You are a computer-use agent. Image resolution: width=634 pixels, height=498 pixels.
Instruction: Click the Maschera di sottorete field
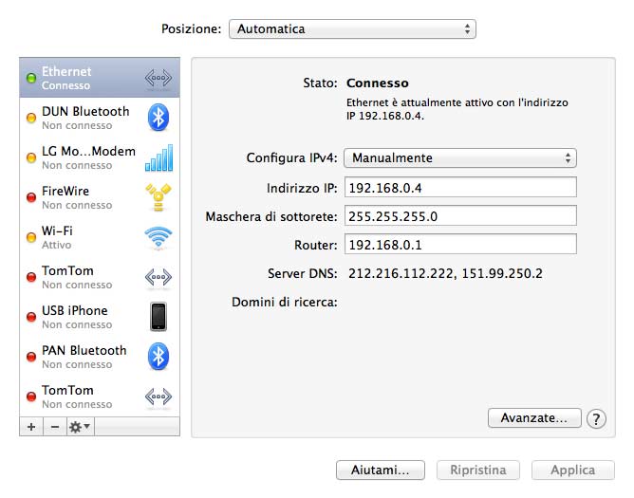460,216
